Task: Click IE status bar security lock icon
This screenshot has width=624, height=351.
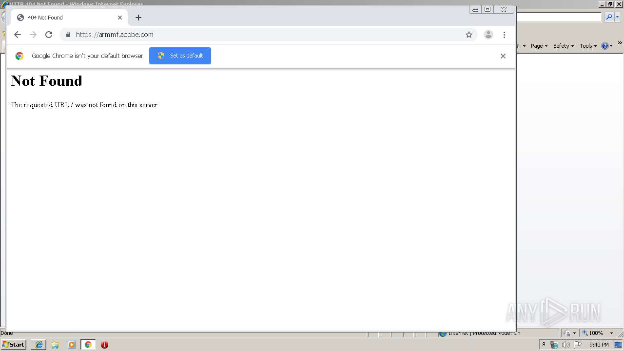Action: [567, 333]
